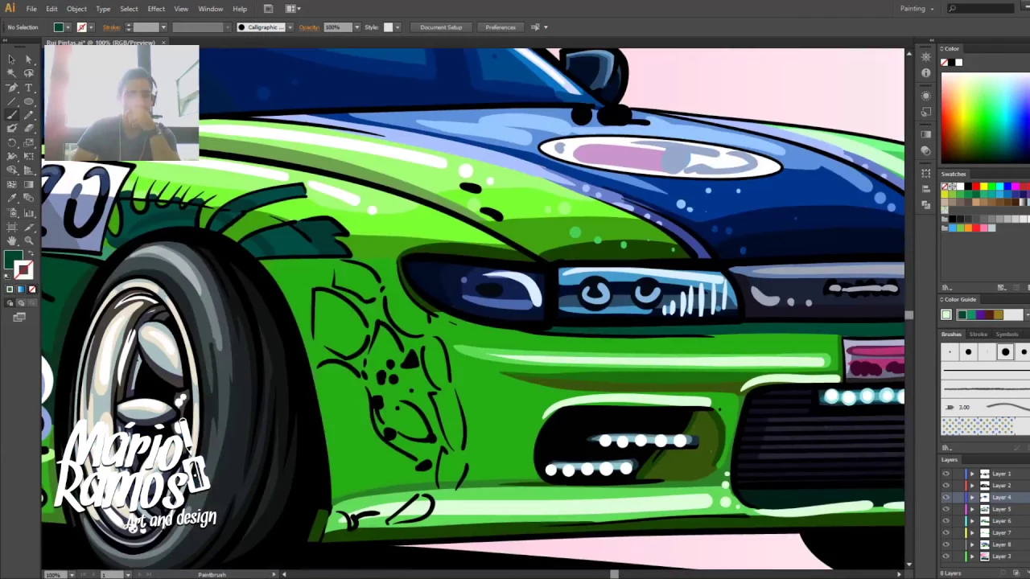Click the Document Setup button
The width and height of the screenshot is (1030, 579).
441,27
